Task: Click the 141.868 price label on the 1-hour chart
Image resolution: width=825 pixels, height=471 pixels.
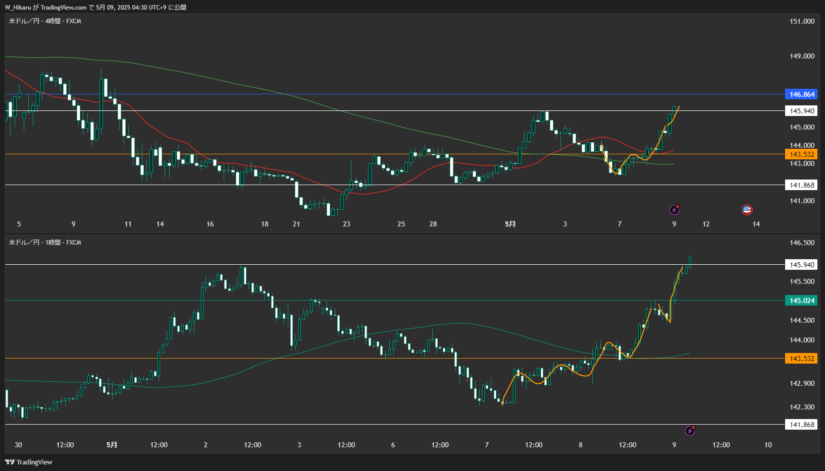Action: (x=801, y=425)
